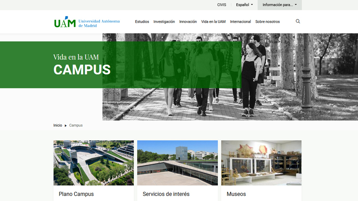The image size is (358, 201).
Task: Open the Investigación menu
Action: point(164,22)
